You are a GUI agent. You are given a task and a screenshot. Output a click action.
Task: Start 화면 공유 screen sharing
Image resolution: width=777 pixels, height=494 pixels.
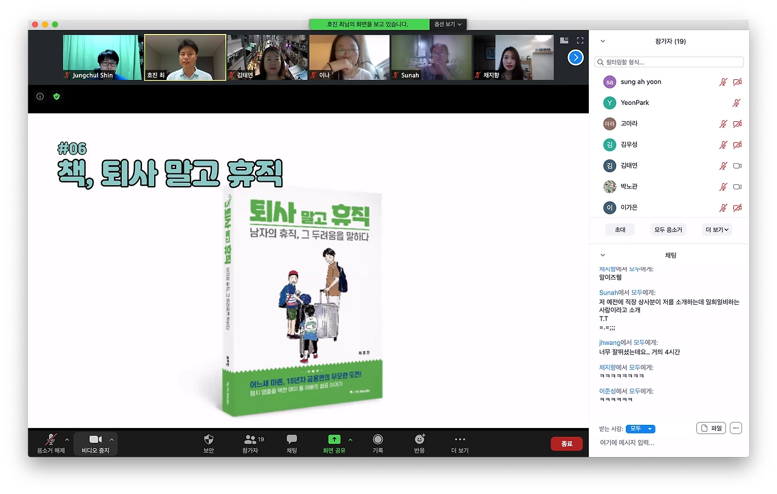[334, 444]
